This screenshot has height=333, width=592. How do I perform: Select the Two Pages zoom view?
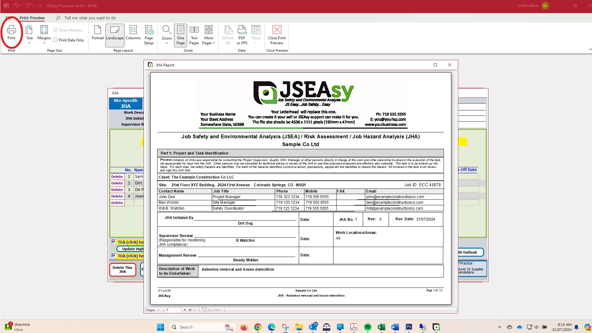194,34
